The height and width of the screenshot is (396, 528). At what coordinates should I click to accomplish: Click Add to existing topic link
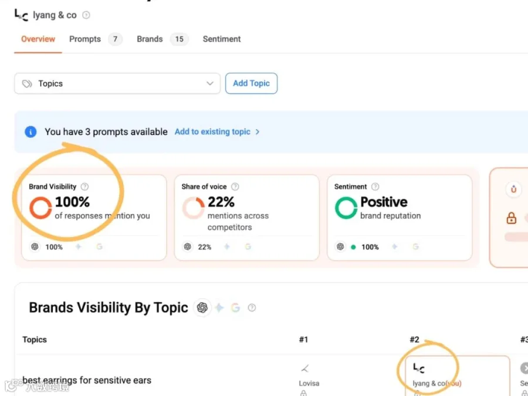(212, 131)
